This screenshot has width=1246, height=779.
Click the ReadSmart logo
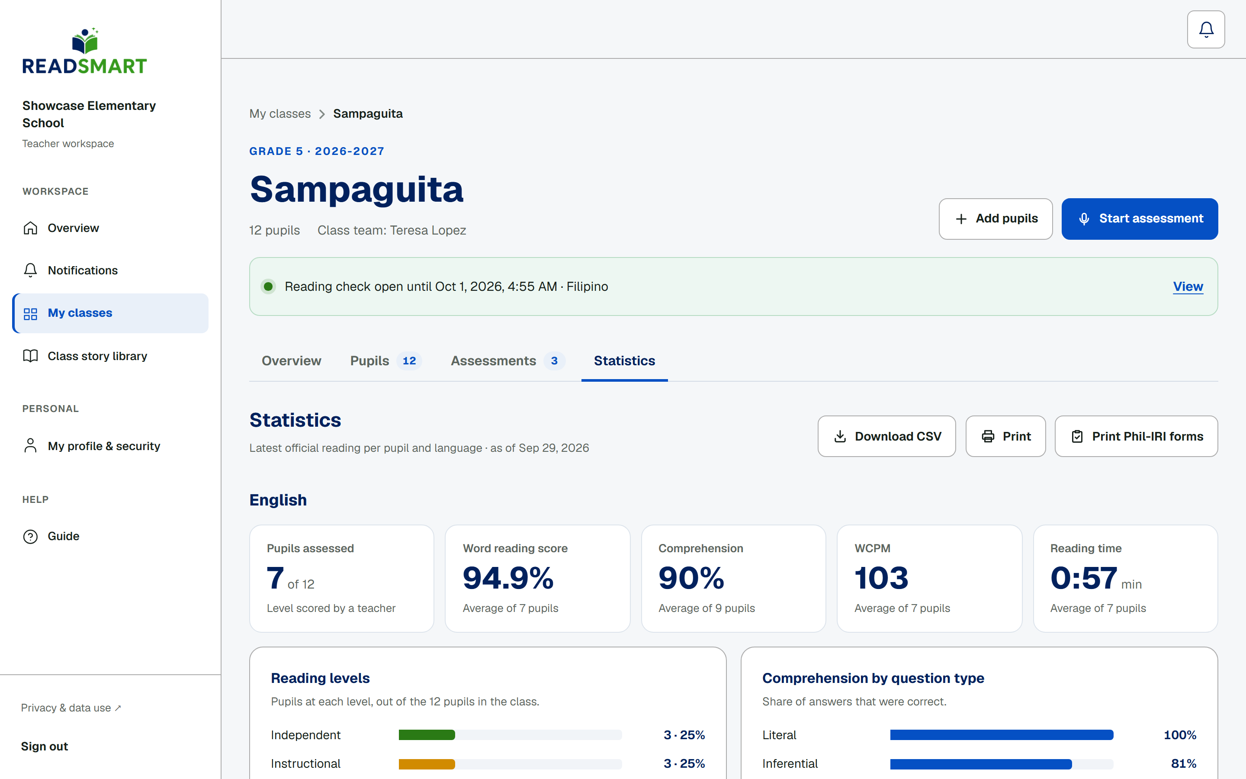point(84,51)
